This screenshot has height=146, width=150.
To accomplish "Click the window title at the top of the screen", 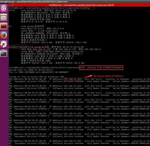I will [x=34, y=2].
